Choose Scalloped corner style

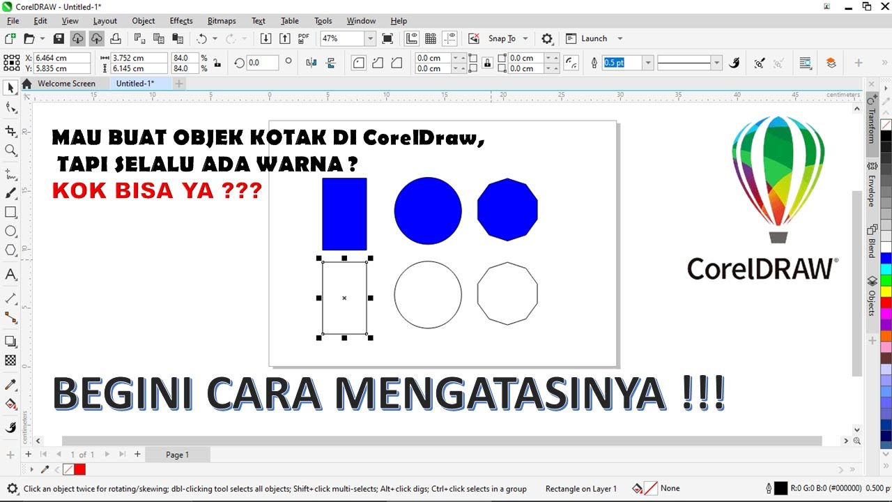click(378, 63)
